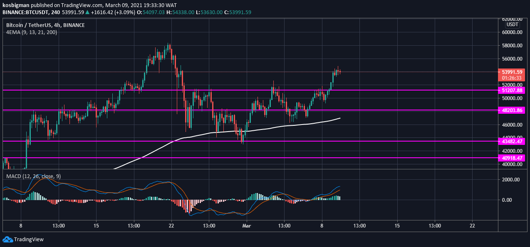Click the 01:26:33 candle countdown timer
The width and height of the screenshot is (530, 247).
tap(512, 78)
